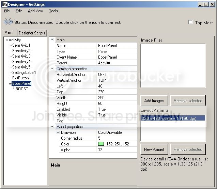Edit the Height value 60
This screenshot has width=217, height=189.
[x=117, y=104]
